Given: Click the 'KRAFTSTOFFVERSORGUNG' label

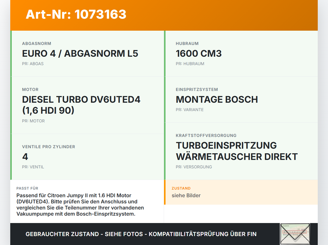Looking at the screenshot, I should pos(206,136).
